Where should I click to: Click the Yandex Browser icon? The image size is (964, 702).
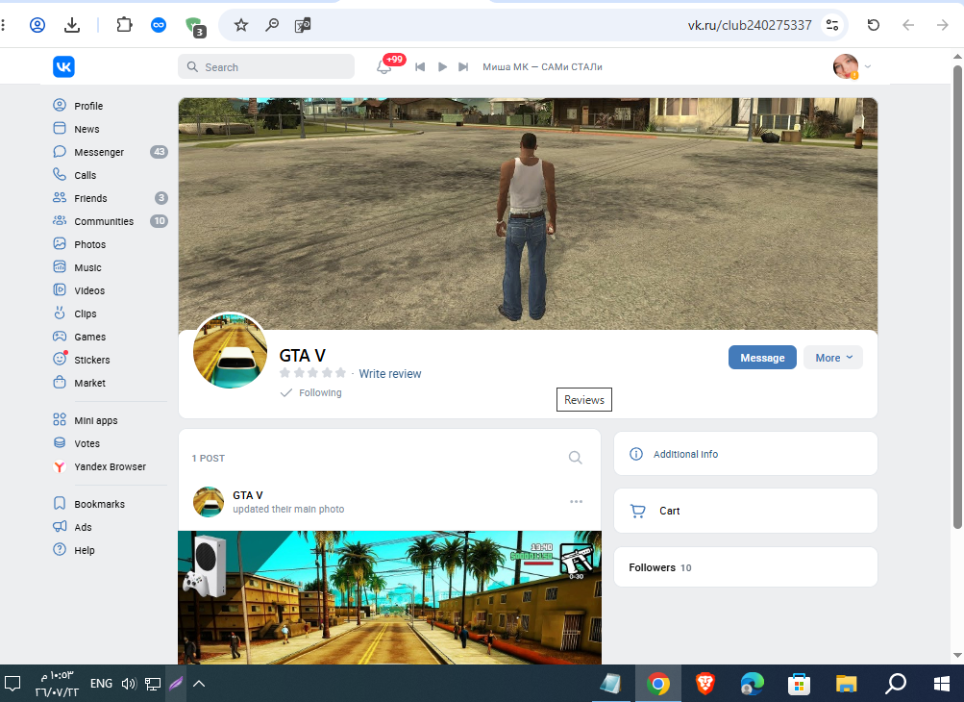60,466
